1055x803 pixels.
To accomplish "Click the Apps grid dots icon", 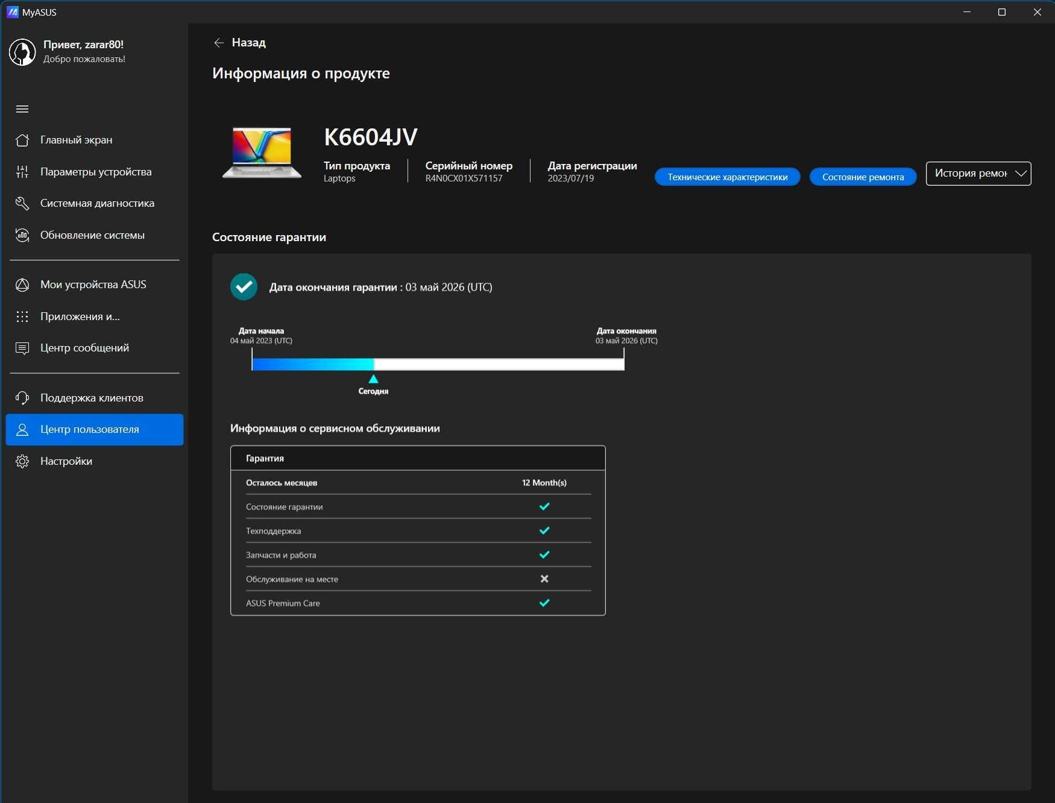I will pos(22,316).
